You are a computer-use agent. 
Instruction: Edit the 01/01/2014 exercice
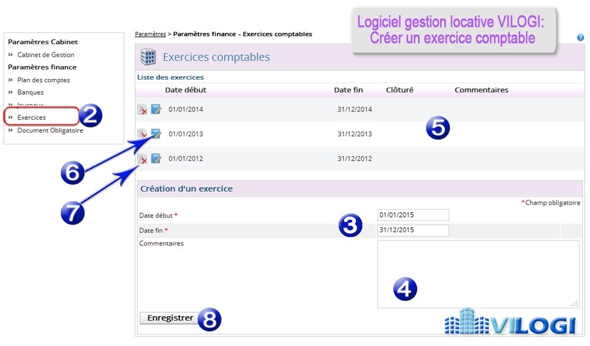click(156, 109)
